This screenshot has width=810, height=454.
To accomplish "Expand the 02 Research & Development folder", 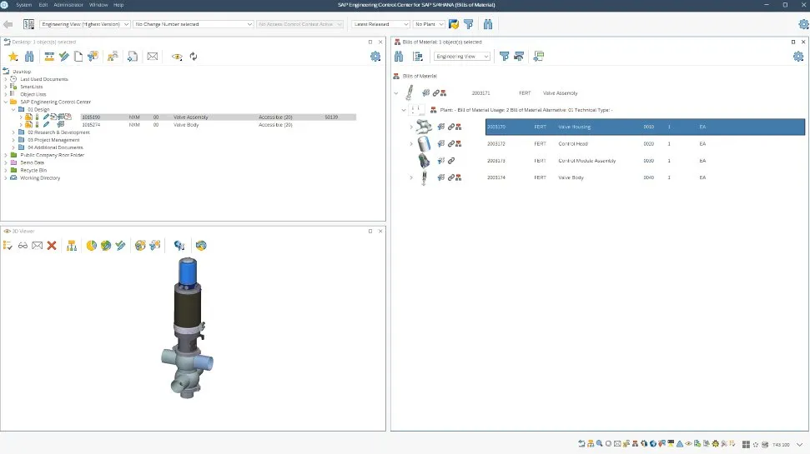I will coord(13,132).
